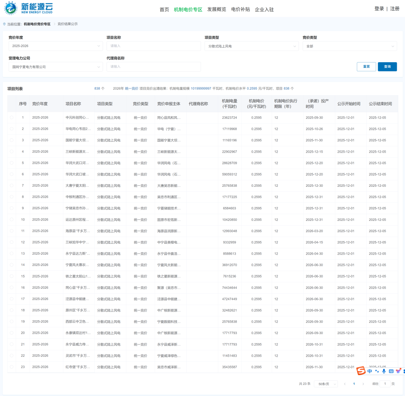Switch to the 电价补贴 navigation tab
The height and width of the screenshot is (396, 405).
[240, 9]
